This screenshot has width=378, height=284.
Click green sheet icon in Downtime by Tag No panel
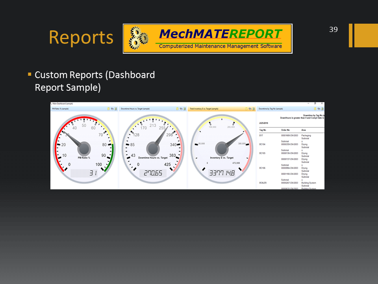tap(322, 109)
